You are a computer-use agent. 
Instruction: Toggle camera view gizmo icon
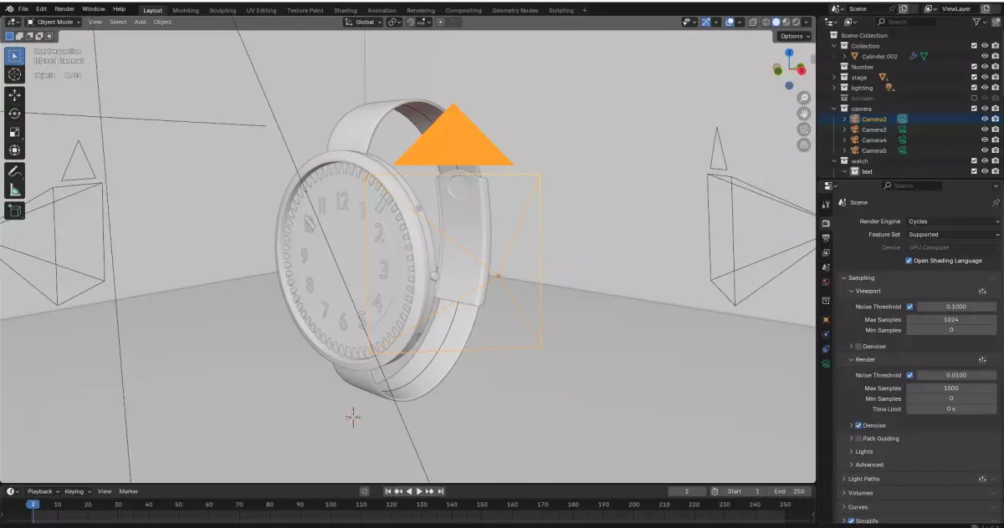tap(804, 129)
